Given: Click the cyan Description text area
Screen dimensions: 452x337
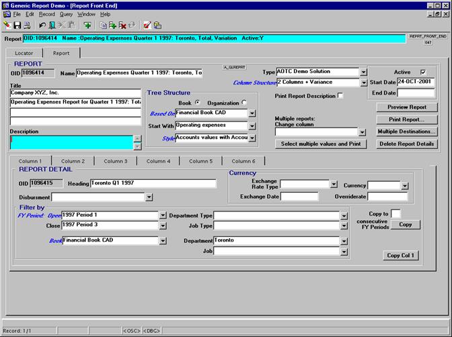Looking at the screenshot, I should point(71,142).
